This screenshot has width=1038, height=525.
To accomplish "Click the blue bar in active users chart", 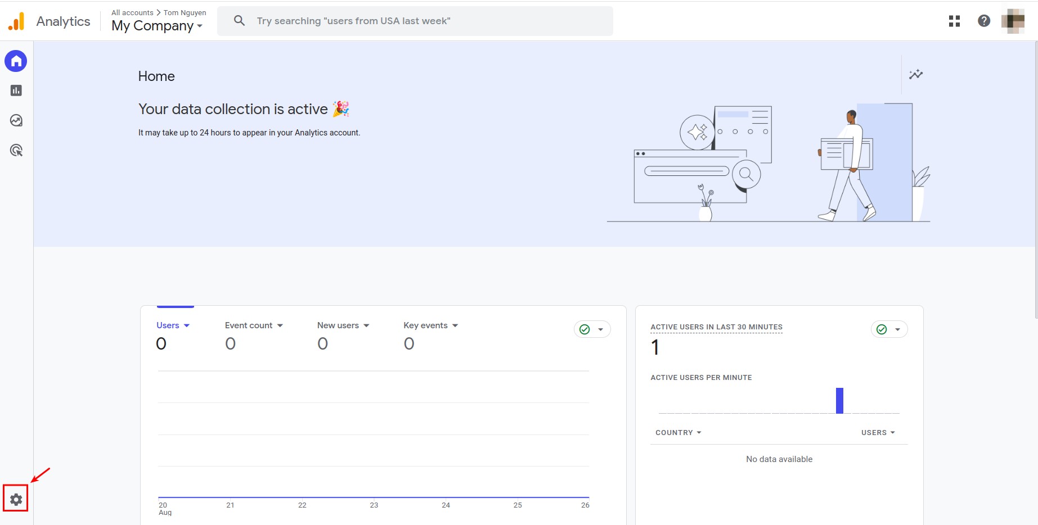I will click(x=839, y=400).
